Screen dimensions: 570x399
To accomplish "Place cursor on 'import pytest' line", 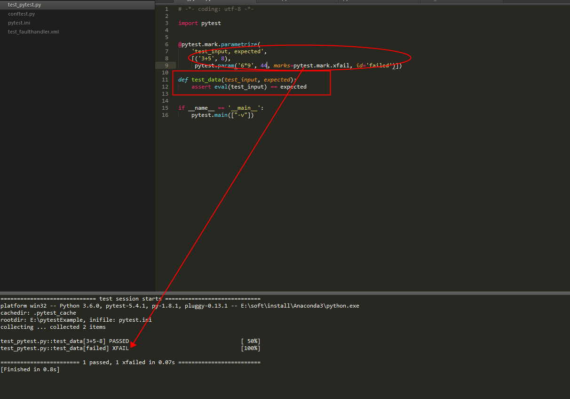I will tap(199, 23).
